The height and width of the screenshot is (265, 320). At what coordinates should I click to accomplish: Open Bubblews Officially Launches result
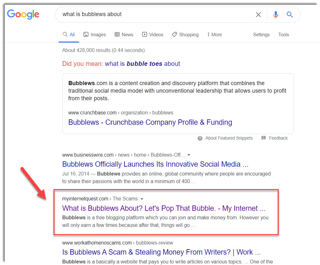pos(155,164)
